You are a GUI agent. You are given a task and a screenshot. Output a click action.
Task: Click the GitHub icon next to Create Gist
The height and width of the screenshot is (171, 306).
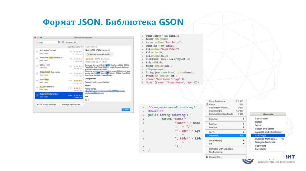tap(207, 157)
